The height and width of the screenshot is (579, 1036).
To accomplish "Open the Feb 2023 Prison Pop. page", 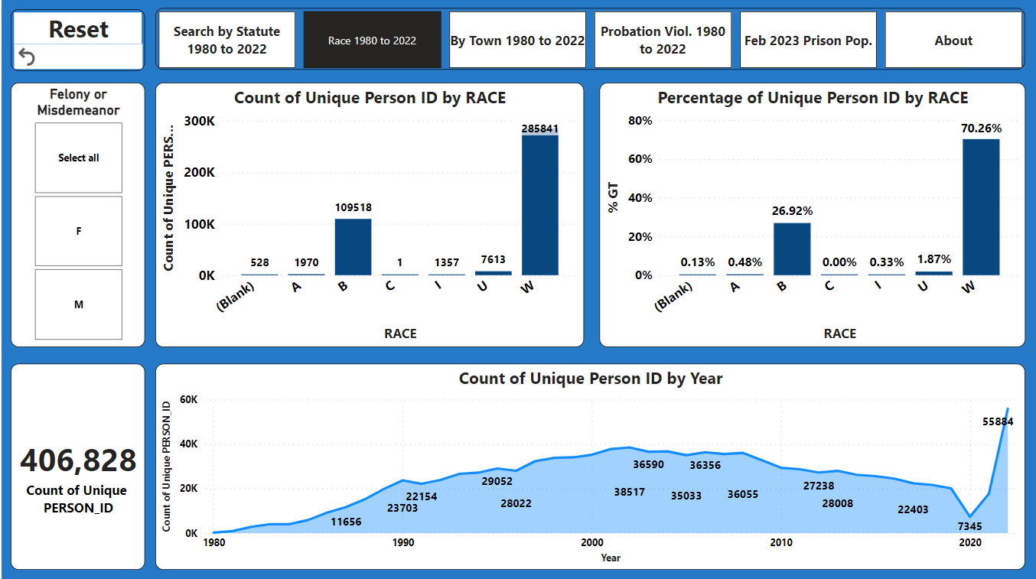I will pos(808,39).
